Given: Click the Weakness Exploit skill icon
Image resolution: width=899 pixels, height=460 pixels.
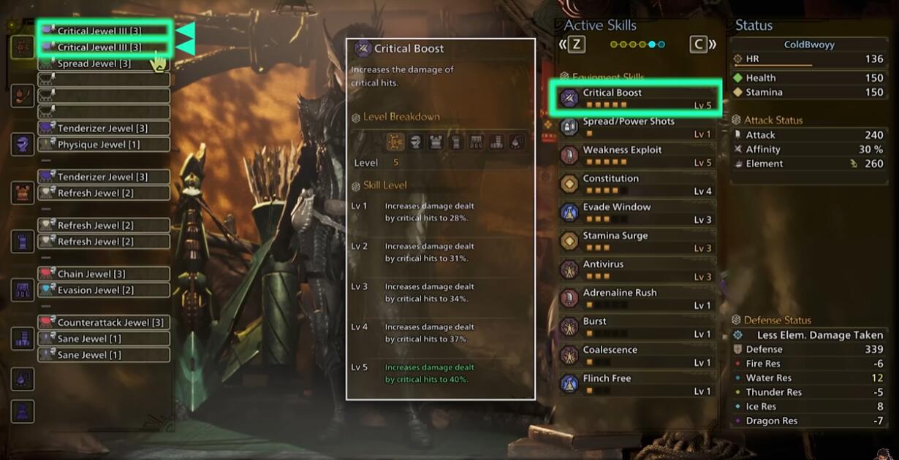Looking at the screenshot, I should (569, 156).
